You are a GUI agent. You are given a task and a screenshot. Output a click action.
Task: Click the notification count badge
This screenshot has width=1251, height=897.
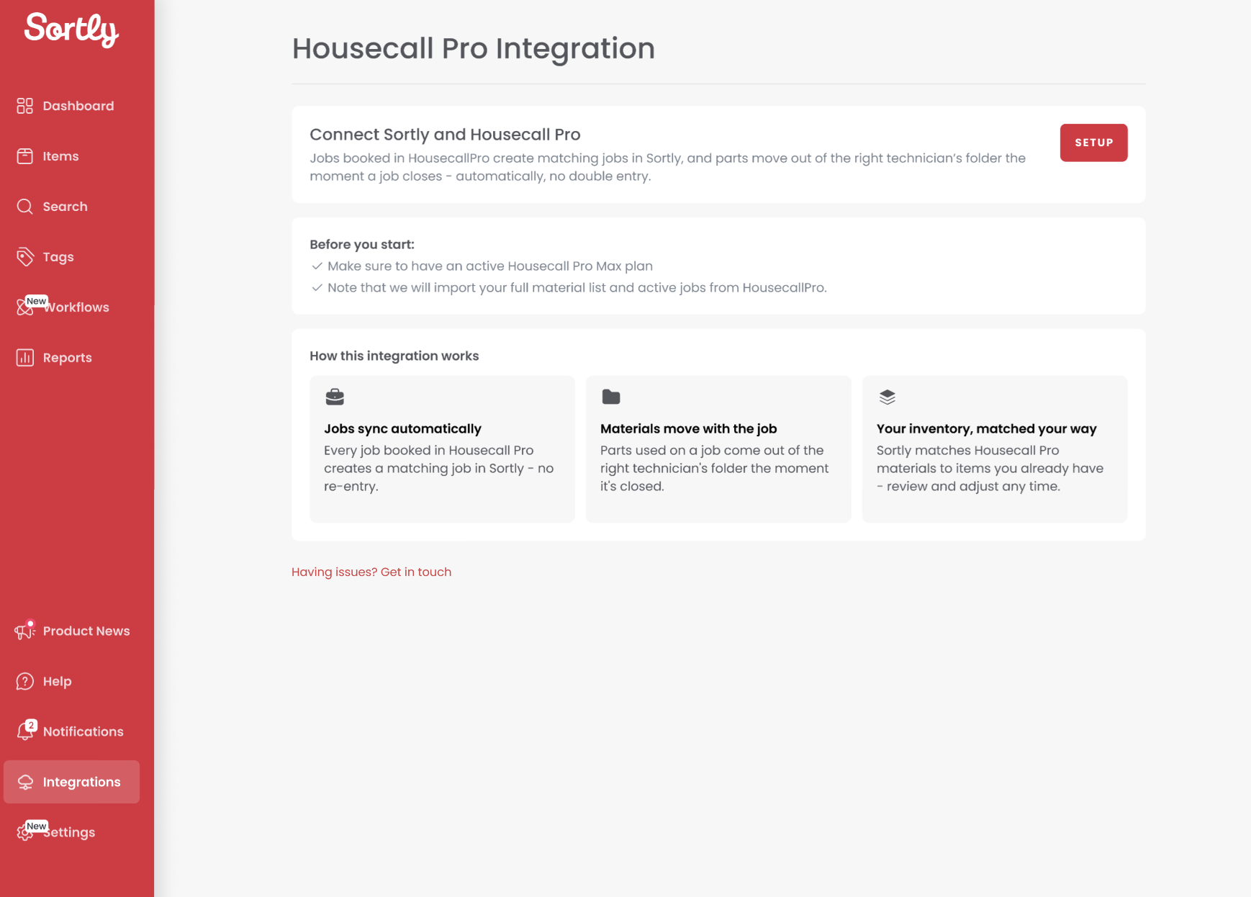(31, 725)
